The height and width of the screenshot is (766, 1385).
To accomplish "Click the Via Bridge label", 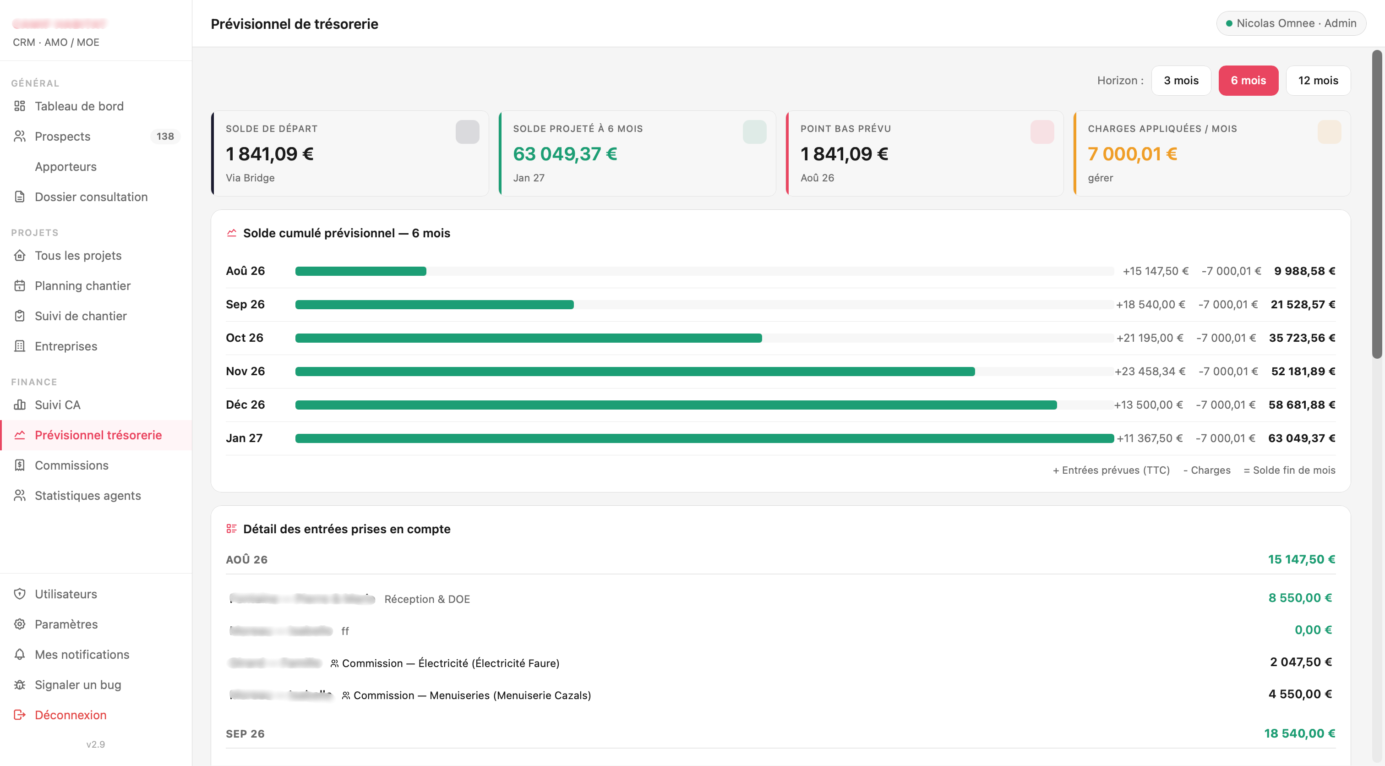I will 250,178.
